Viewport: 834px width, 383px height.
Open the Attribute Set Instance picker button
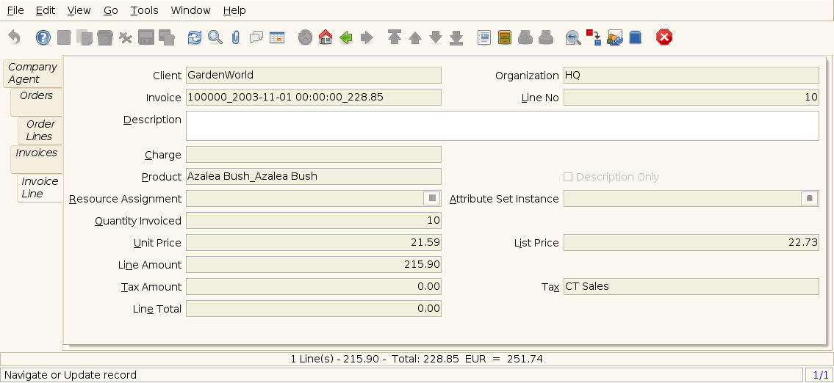tap(809, 199)
